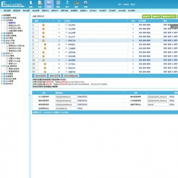This screenshot has height=178, width=178.
Task: Tick the checkbox in the ID 8 row
Action: pyautogui.click(x=66, y=60)
